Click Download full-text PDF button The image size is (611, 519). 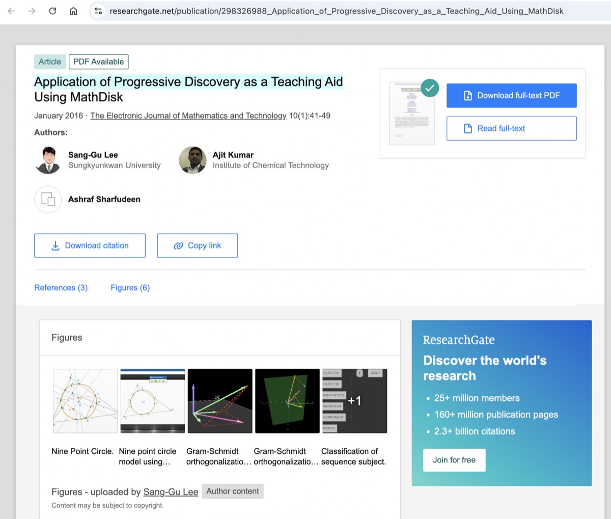512,96
